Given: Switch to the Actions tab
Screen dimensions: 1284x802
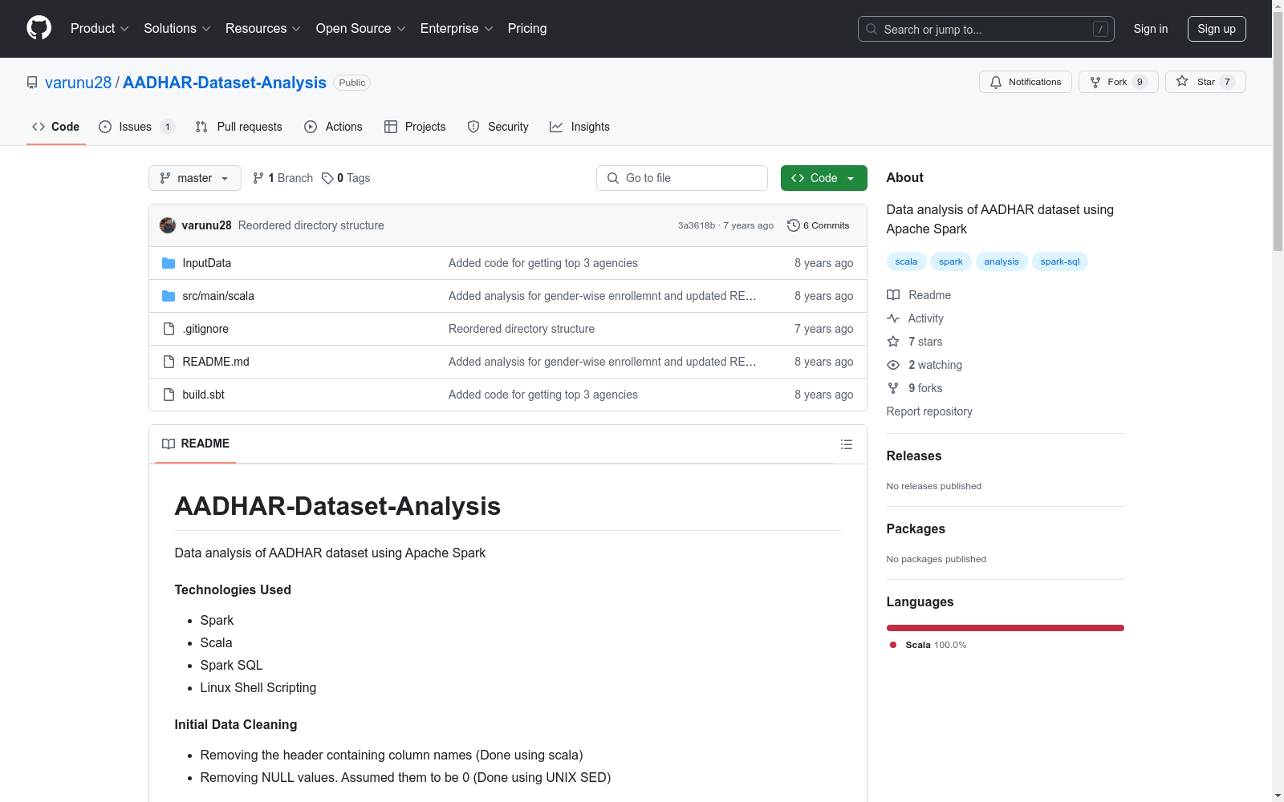Looking at the screenshot, I should point(334,127).
